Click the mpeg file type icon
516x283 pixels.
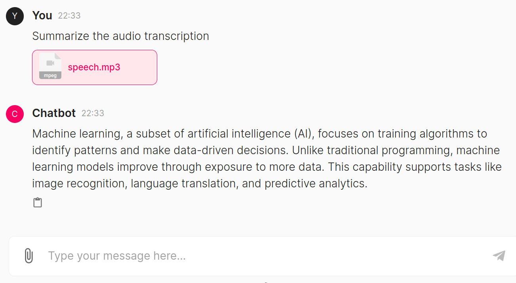[50, 66]
